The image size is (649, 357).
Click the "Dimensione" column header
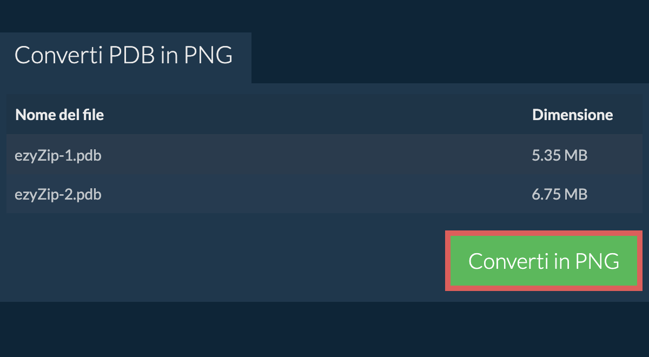572,115
